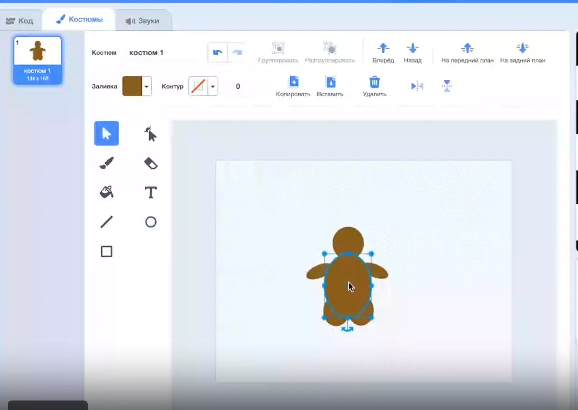
Task: Pick the Circle tool
Action: click(x=150, y=222)
